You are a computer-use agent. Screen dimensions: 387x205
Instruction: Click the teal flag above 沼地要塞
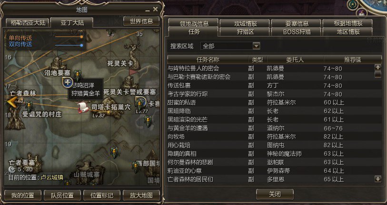pyautogui.click(x=61, y=53)
